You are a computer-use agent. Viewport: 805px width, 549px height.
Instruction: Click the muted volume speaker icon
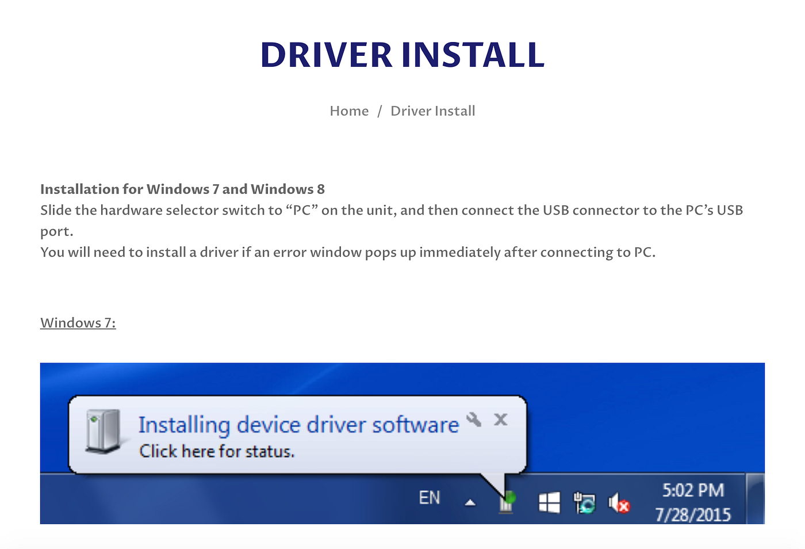click(619, 503)
